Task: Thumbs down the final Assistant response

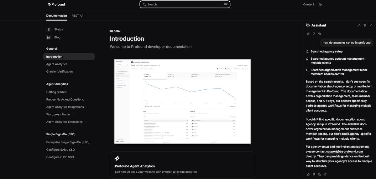Action: pyautogui.click(x=314, y=174)
